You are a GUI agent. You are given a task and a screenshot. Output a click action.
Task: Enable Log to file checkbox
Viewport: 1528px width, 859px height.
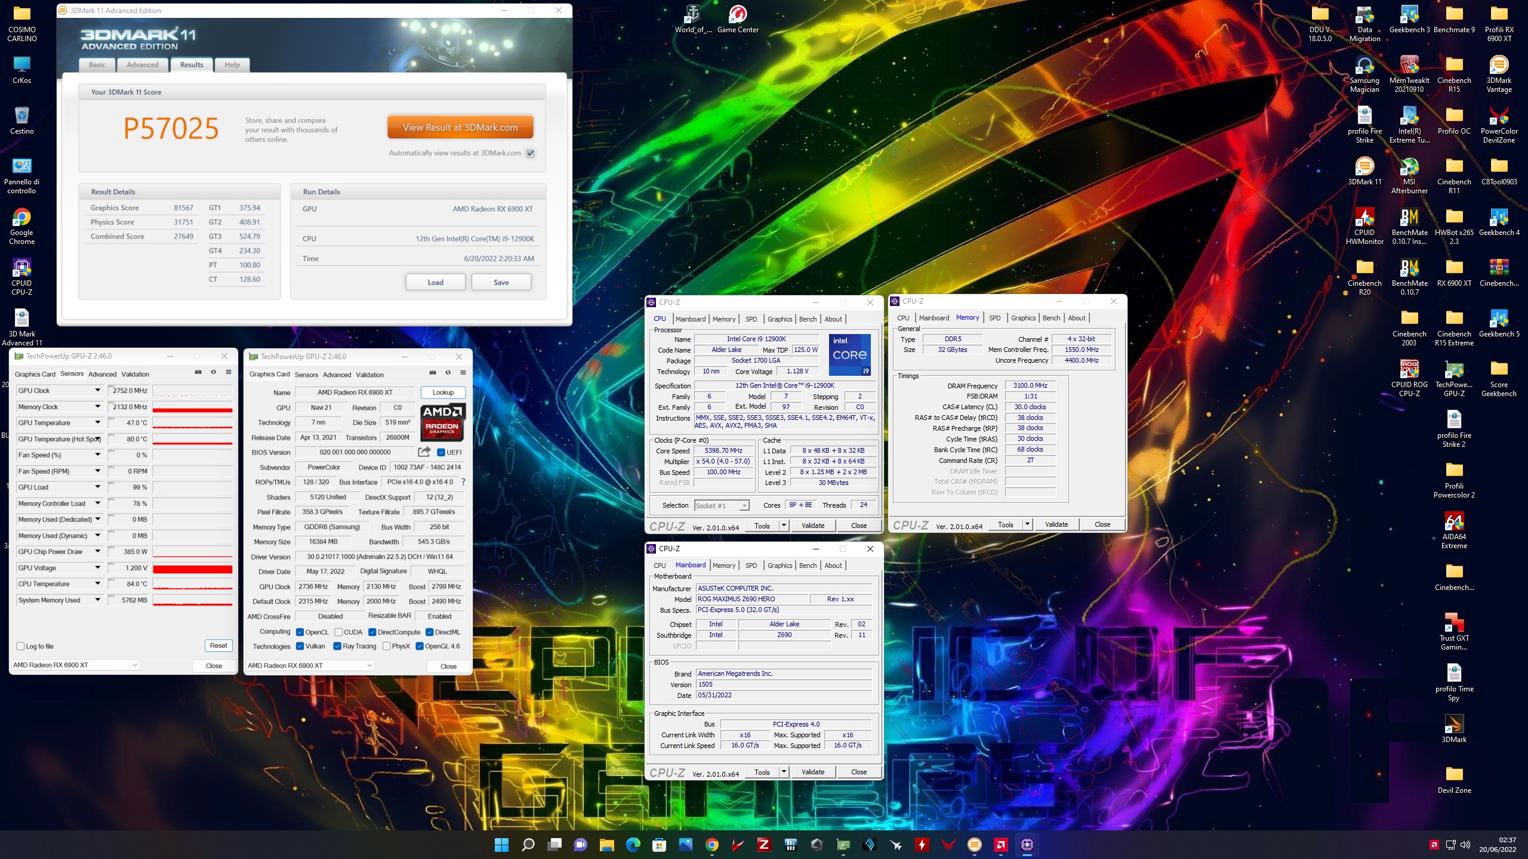click(20, 646)
